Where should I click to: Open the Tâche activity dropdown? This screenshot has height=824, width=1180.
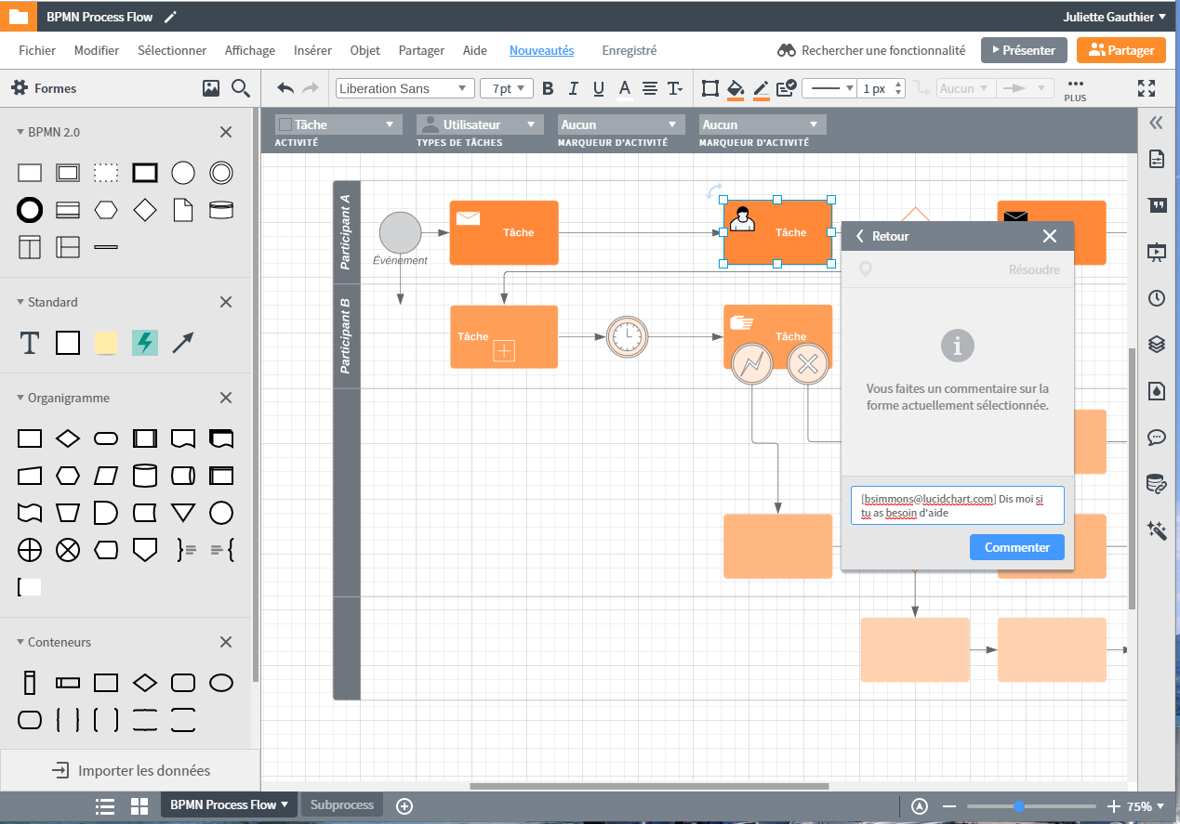[338, 124]
